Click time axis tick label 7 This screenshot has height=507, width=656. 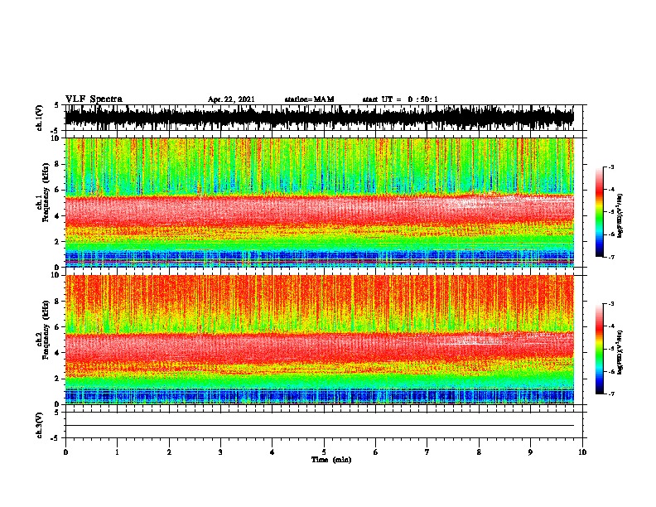427,452
